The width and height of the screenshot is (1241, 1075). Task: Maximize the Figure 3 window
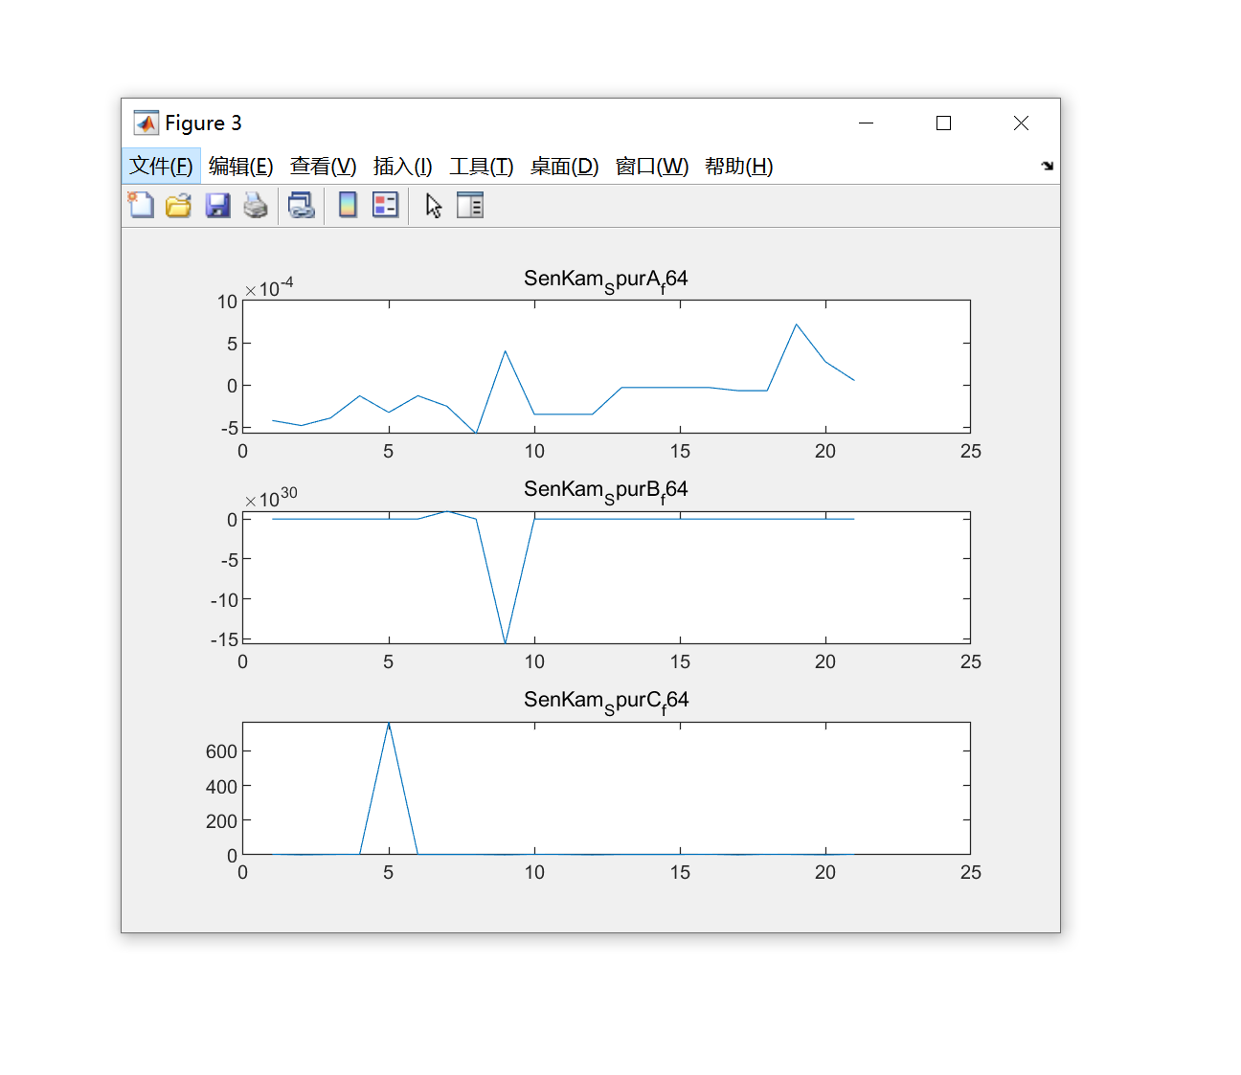943,123
